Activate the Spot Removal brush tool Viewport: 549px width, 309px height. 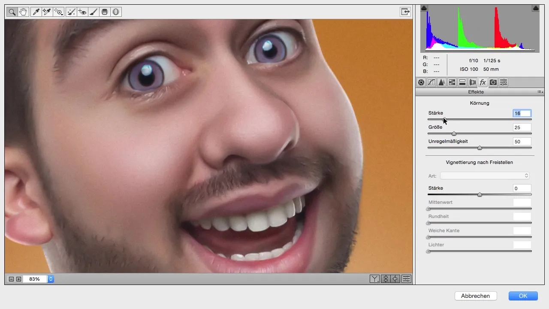coord(72,12)
